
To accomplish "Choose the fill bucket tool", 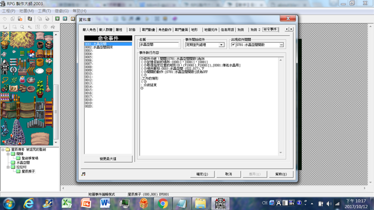I will tap(53, 27).
